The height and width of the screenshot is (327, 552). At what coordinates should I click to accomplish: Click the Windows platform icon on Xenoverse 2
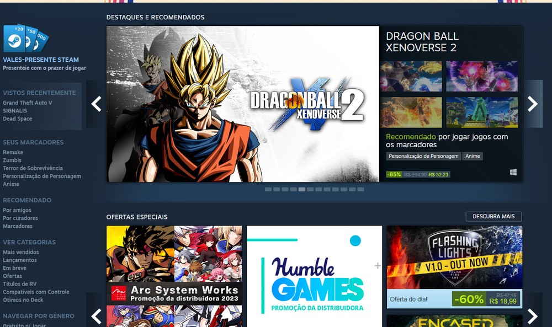(x=514, y=171)
